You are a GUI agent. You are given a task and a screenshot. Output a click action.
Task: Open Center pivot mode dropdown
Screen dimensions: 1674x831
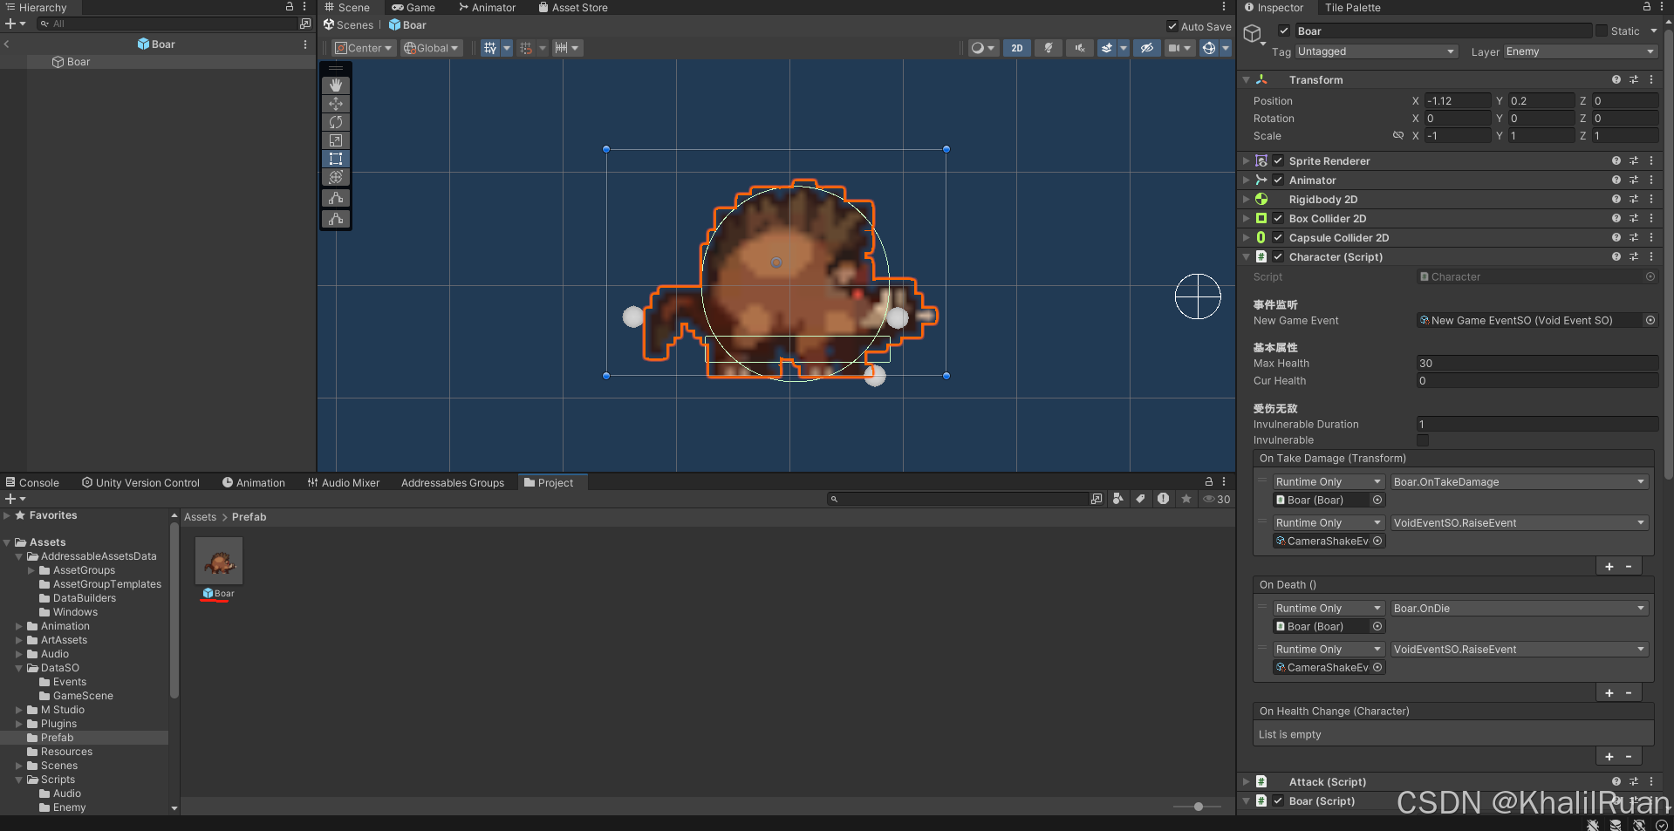pyautogui.click(x=364, y=48)
